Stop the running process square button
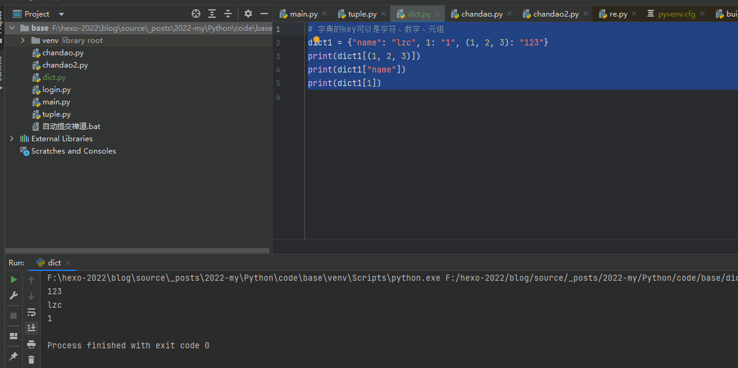 (14, 315)
